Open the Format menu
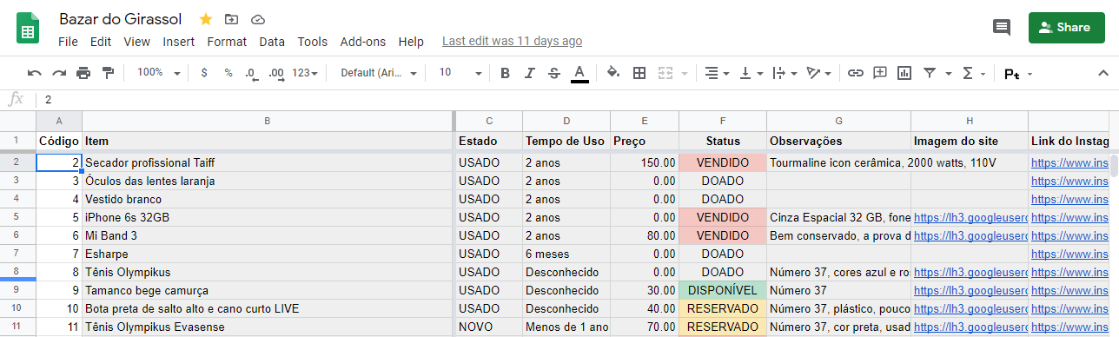Screen dimensions: 1119x337 pos(227,41)
